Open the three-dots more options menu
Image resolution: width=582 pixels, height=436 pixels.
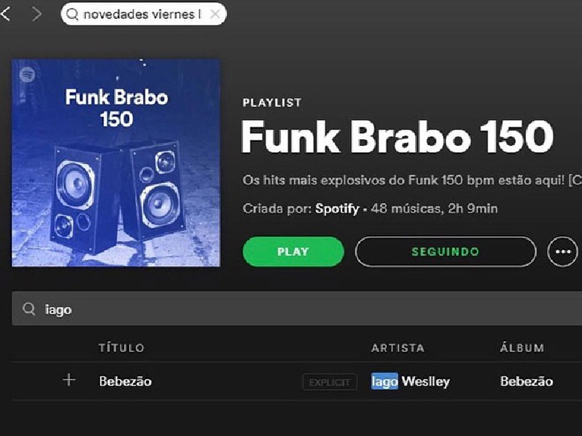click(563, 251)
